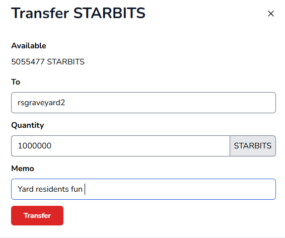This screenshot has width=285, height=238.
Task: Select the STARBITS unit addon beside Quantity
Action: pyautogui.click(x=253, y=146)
